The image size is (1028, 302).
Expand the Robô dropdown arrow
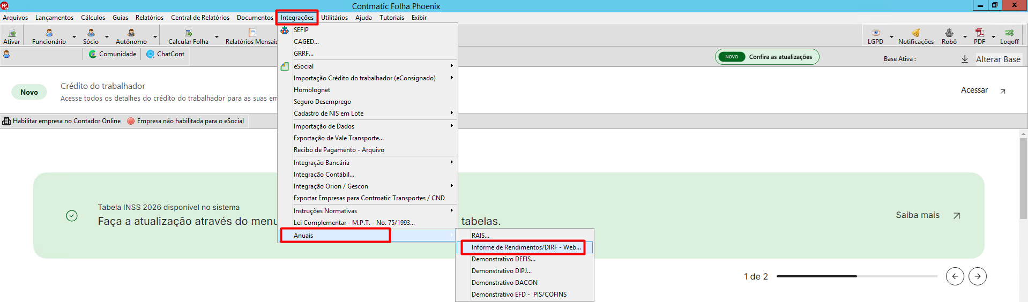click(x=965, y=37)
